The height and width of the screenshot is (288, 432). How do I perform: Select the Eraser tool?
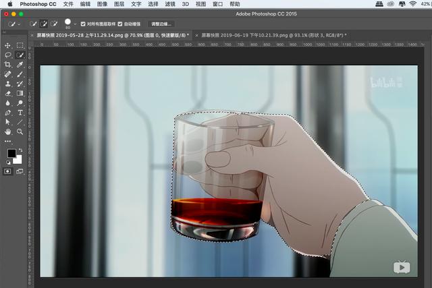[7, 93]
